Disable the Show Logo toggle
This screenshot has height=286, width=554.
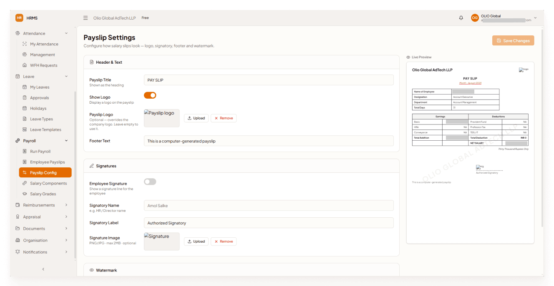(150, 95)
